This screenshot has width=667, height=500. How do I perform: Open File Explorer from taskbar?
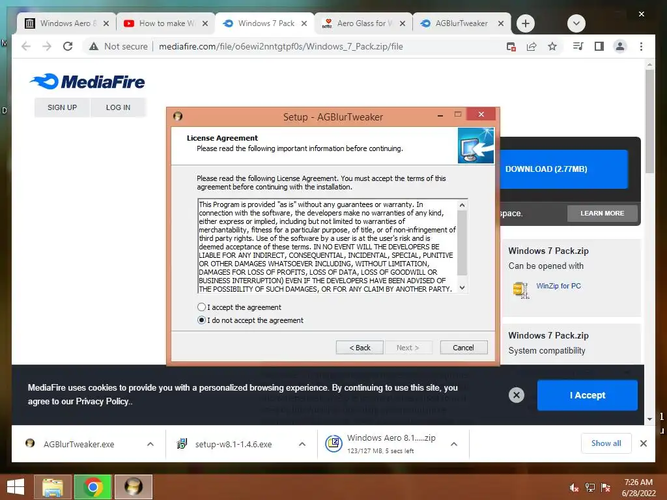53,487
